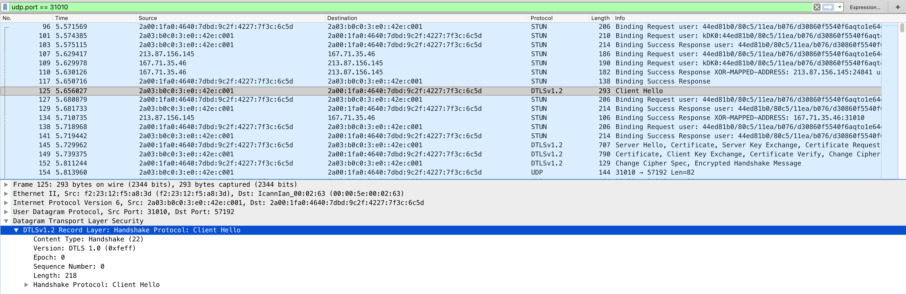Collapse Datagram Transport Layer Security node

tap(6, 221)
